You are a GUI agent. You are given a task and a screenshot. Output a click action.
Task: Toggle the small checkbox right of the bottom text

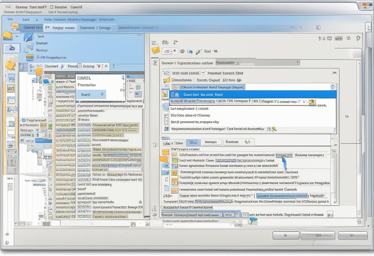pos(330,214)
